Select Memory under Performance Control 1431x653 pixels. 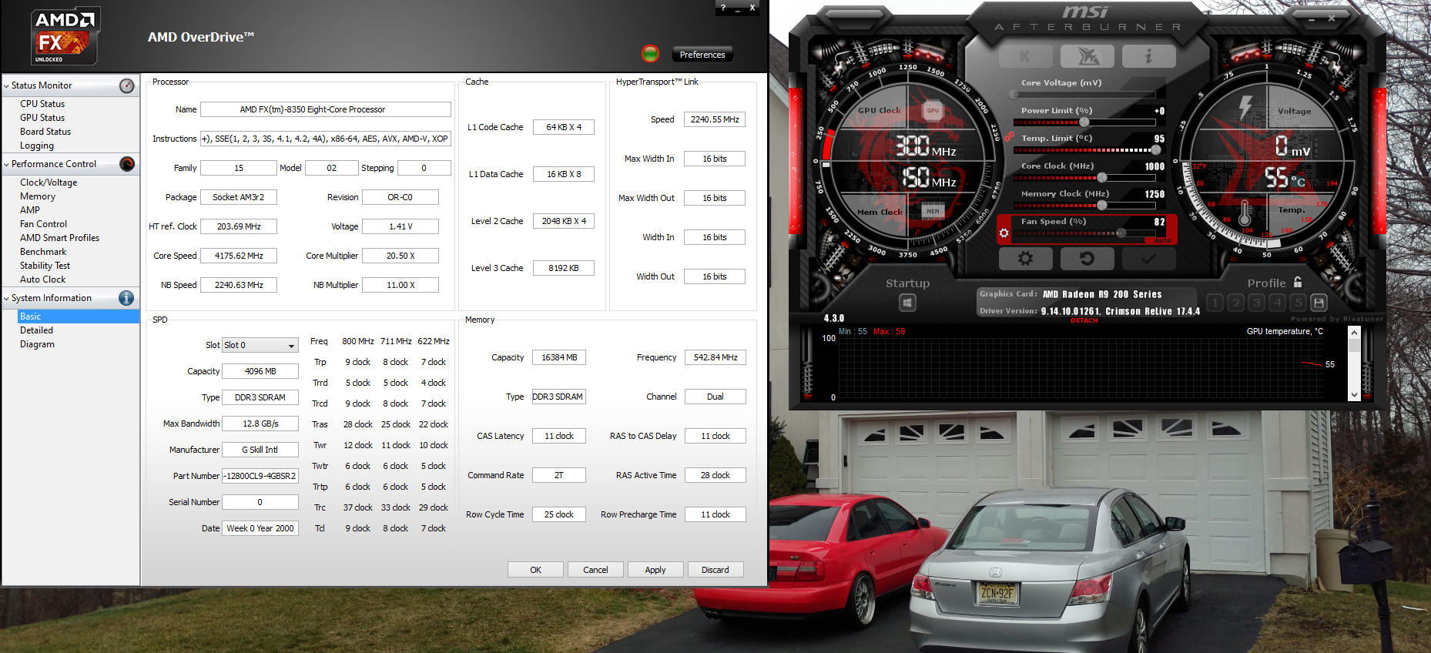[x=38, y=196]
